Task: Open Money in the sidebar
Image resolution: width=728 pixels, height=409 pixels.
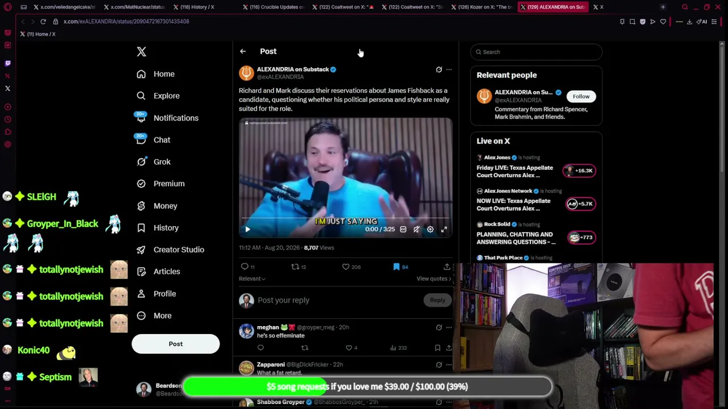Action: tap(157, 206)
